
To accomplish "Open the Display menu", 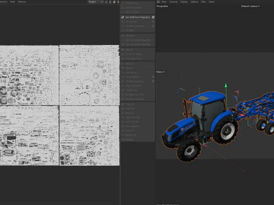I will (x=184, y=2).
